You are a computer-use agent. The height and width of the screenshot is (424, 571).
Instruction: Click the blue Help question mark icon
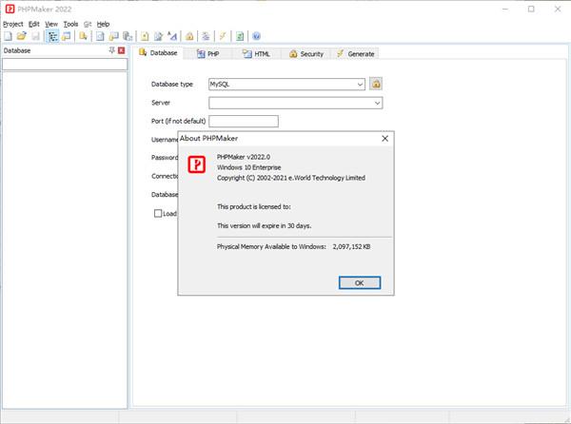(x=256, y=36)
